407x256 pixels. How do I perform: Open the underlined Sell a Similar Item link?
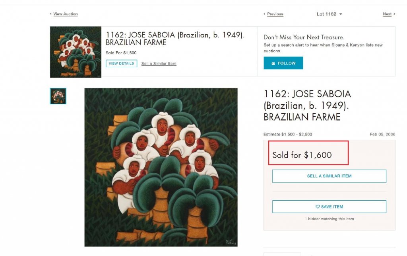[x=159, y=64]
